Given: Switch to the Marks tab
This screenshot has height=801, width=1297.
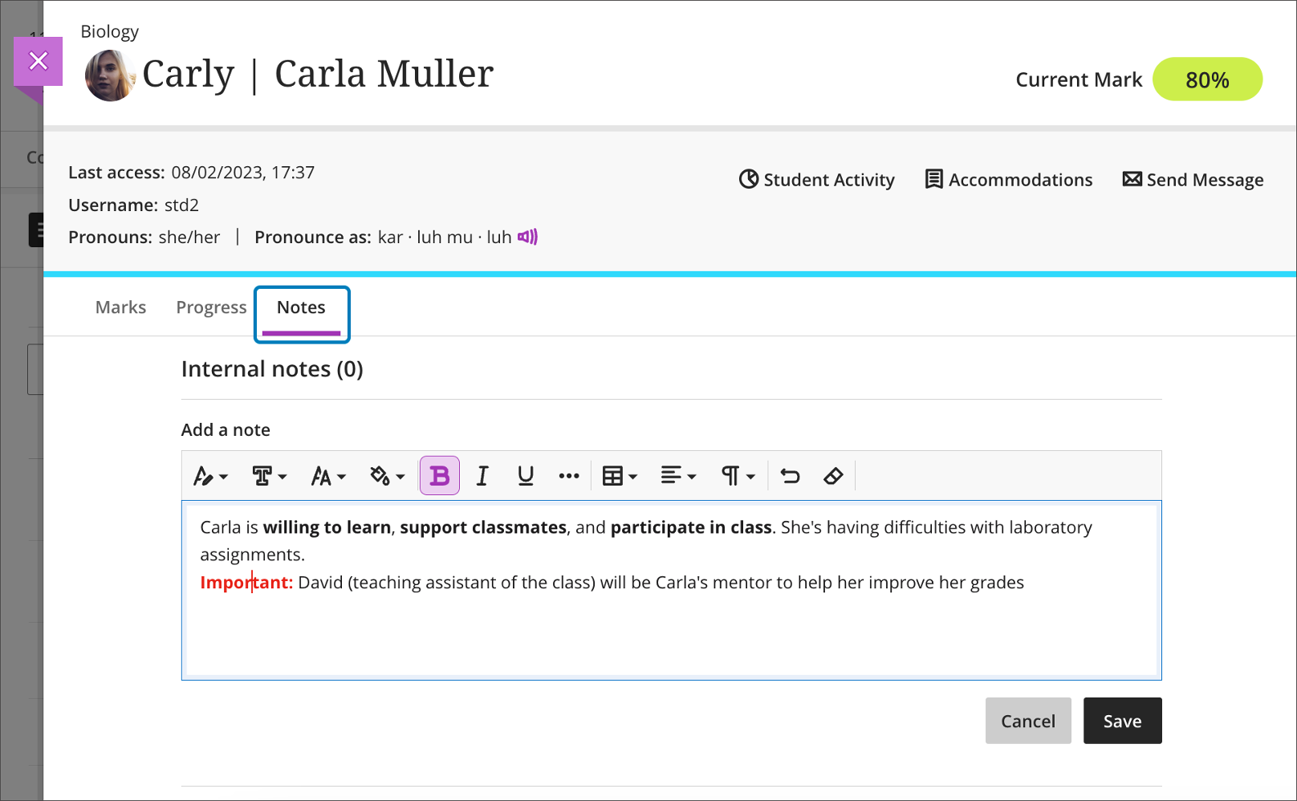Looking at the screenshot, I should [x=120, y=307].
